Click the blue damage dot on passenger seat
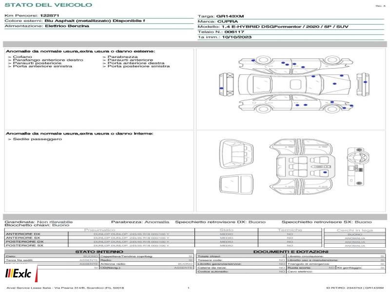 tap(325, 172)
